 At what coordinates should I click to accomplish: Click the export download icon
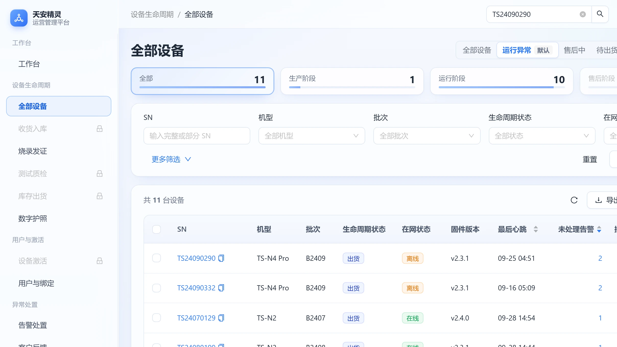point(598,200)
